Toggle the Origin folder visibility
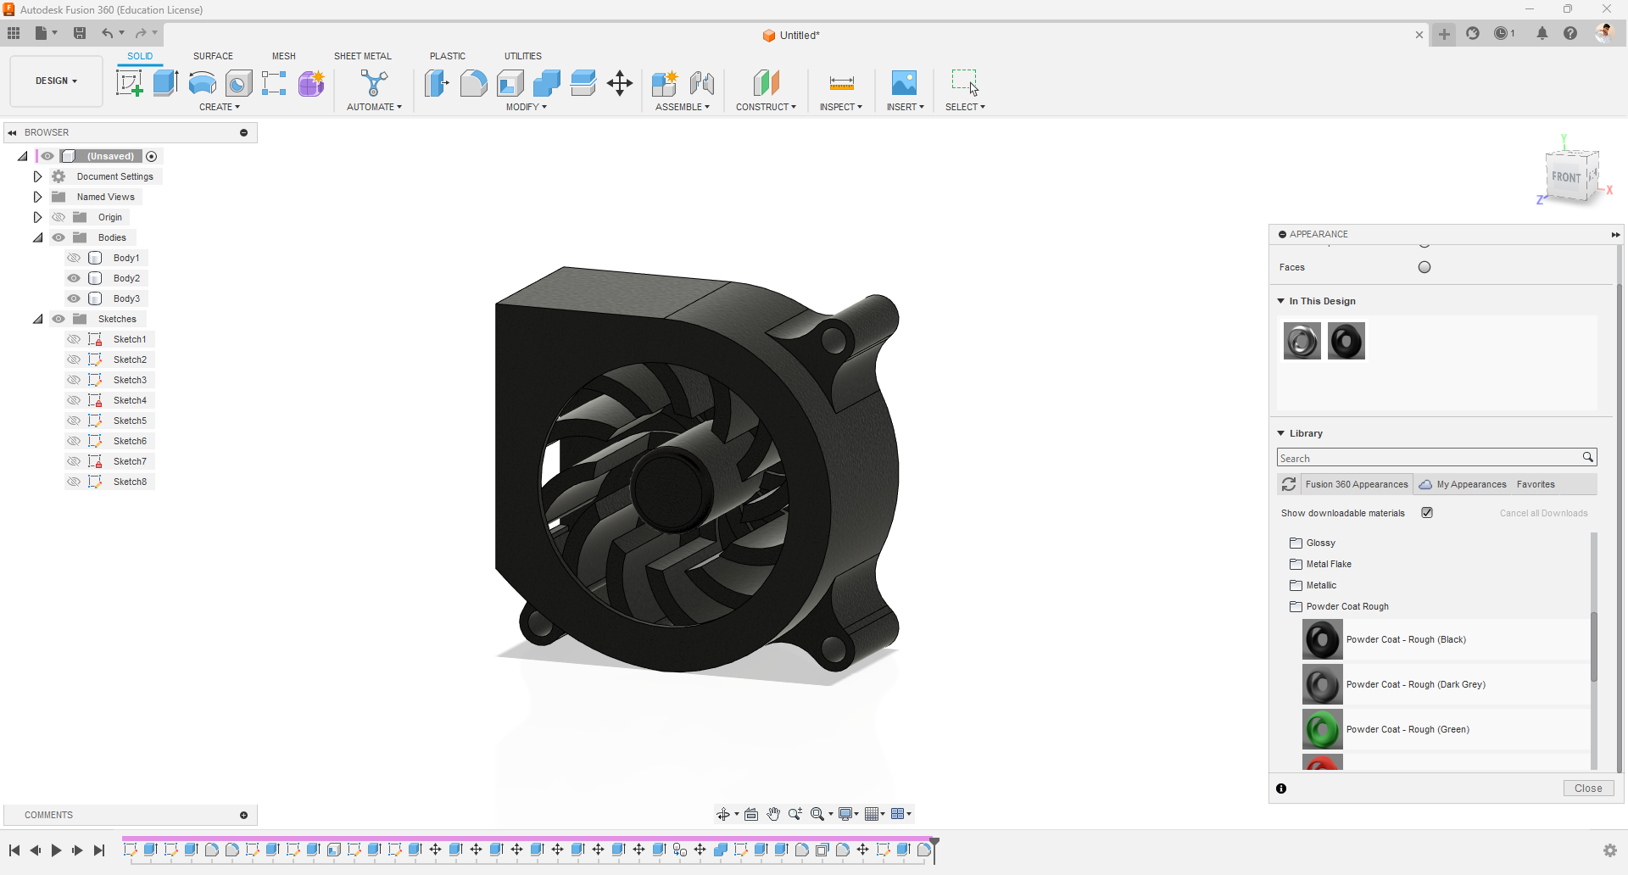The image size is (1628, 875). coord(59,217)
